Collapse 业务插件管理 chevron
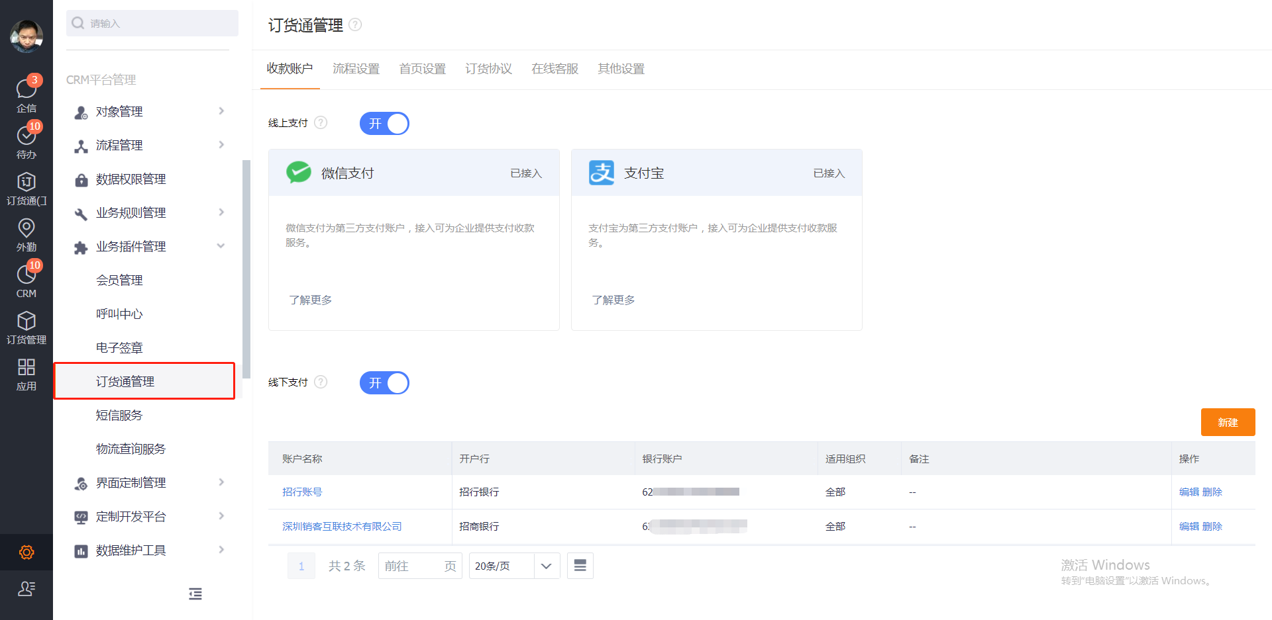The image size is (1272, 620). click(221, 245)
